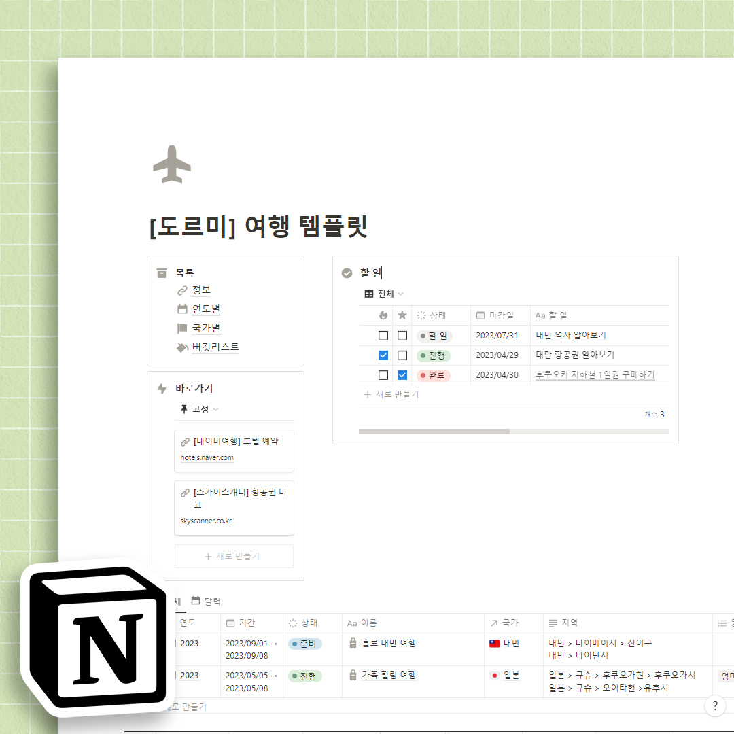Open the 국가별 link
734x734 pixels.
pos(206,328)
